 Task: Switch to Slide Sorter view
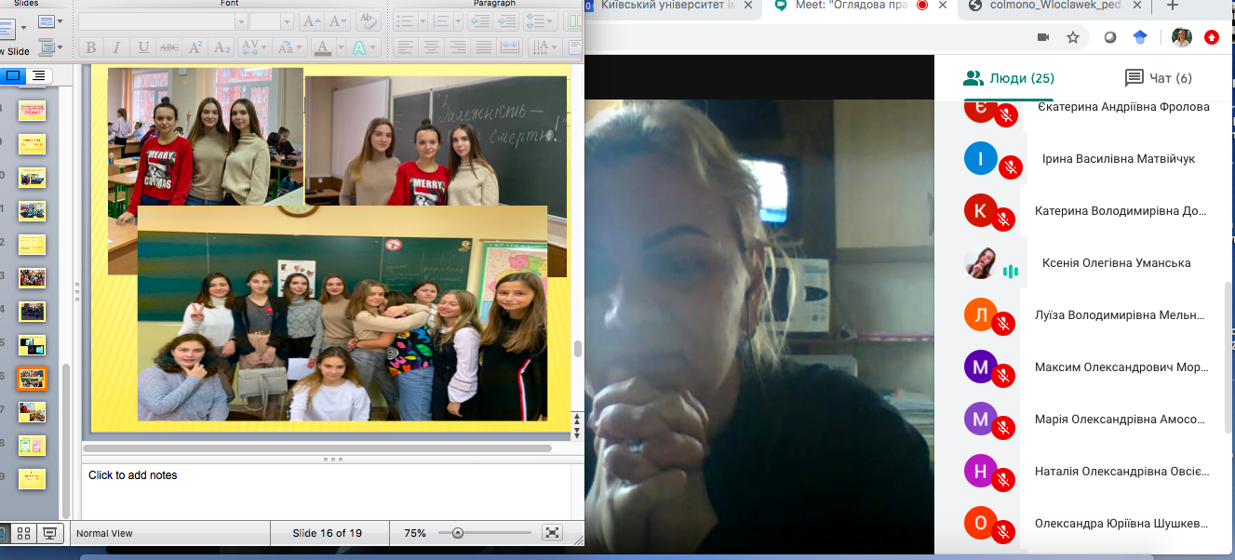pos(24,533)
